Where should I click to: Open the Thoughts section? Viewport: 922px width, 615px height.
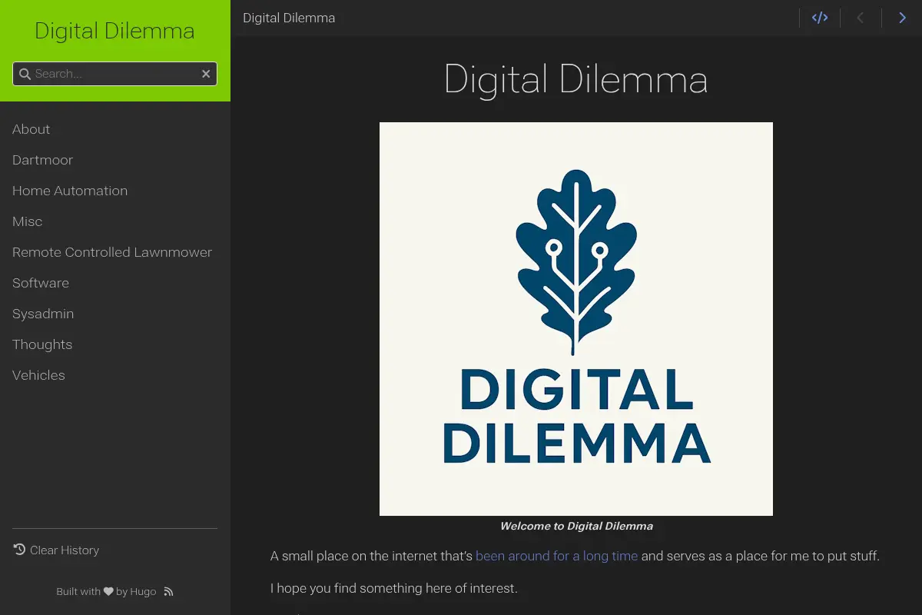point(42,344)
